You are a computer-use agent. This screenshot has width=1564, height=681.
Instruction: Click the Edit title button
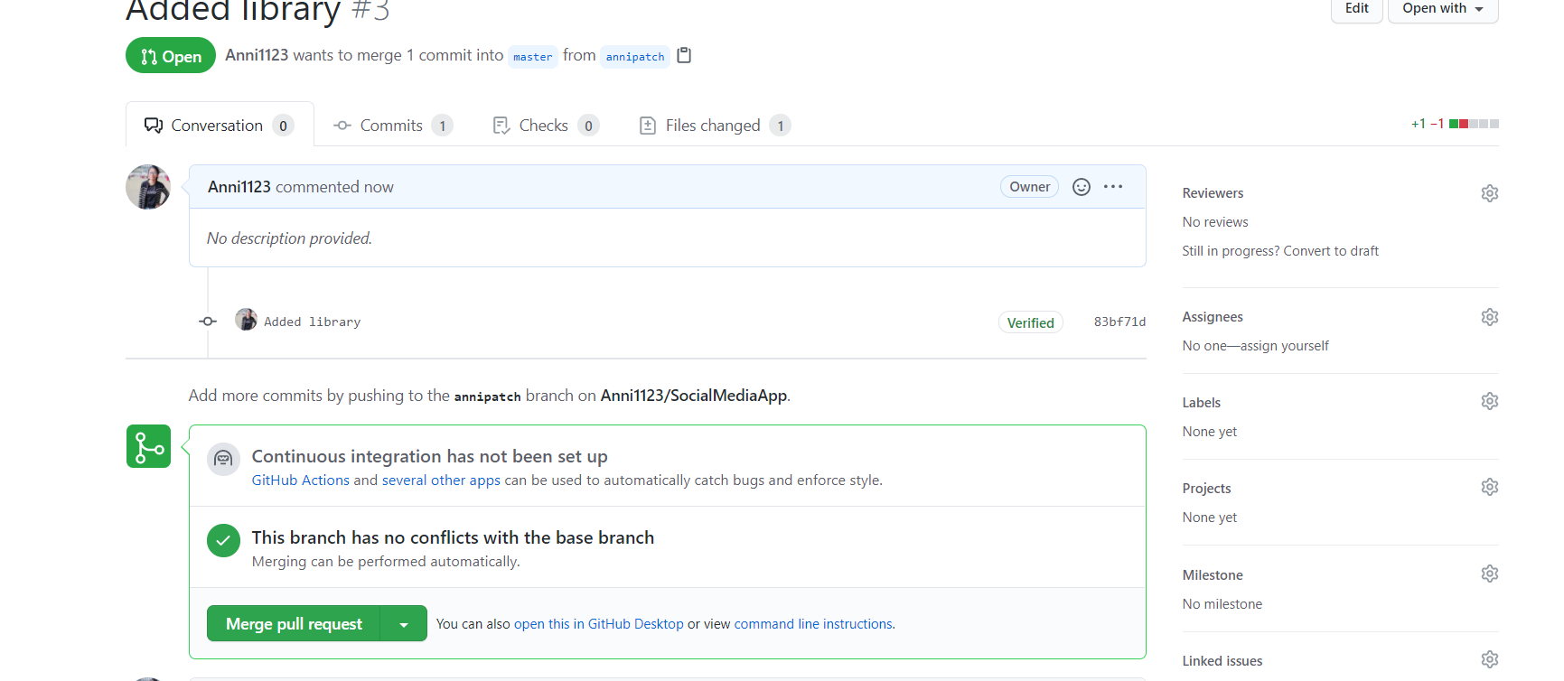(x=1356, y=9)
